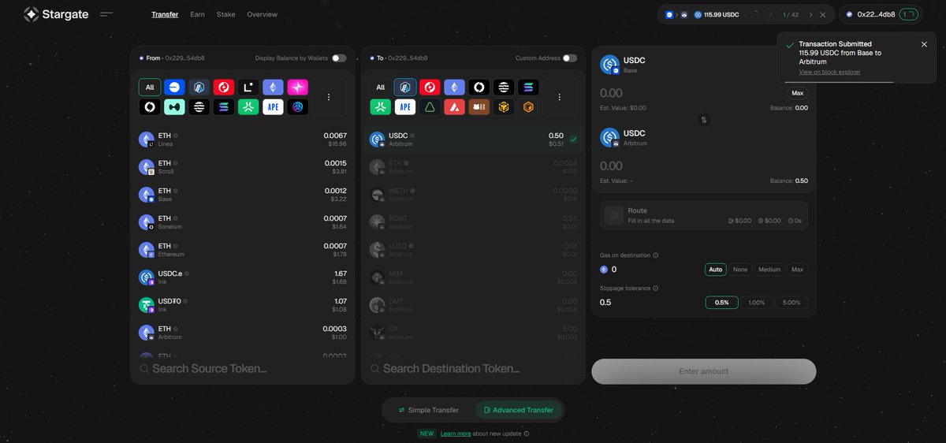
Task: Select the green triangle chain icon in To panel
Action: coord(430,106)
